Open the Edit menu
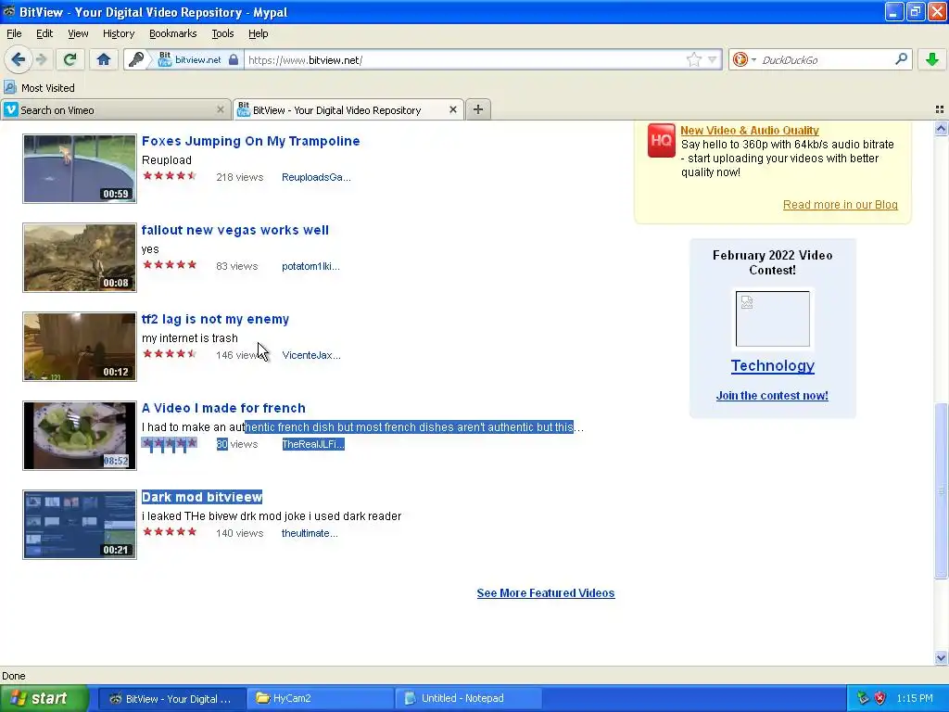The width and height of the screenshot is (949, 712). click(x=44, y=33)
